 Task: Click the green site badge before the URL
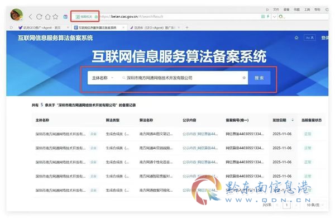point(84,17)
